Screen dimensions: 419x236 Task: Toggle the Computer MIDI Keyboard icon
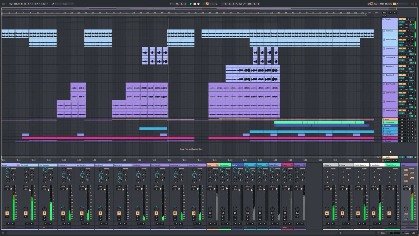point(372,4)
